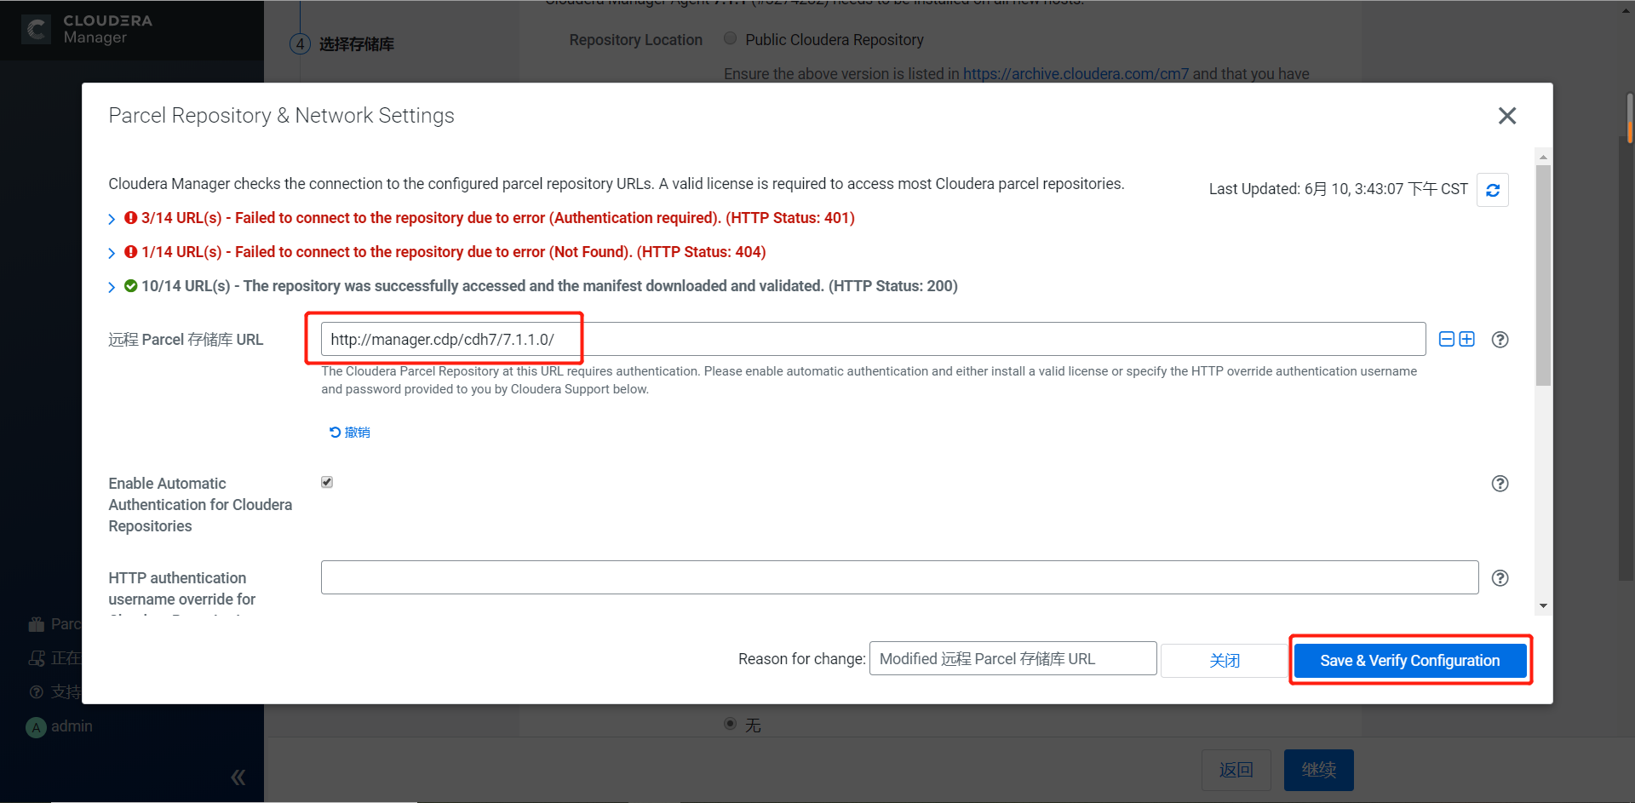Expand the 404 Not Found error details
1635x803 pixels.
pyautogui.click(x=112, y=253)
